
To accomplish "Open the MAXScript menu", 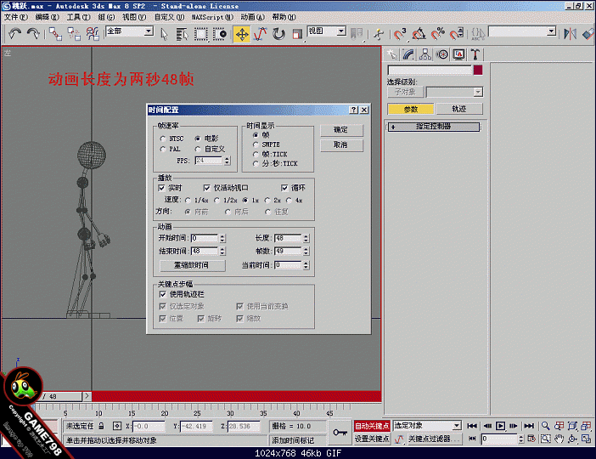I will pyautogui.click(x=209, y=17).
